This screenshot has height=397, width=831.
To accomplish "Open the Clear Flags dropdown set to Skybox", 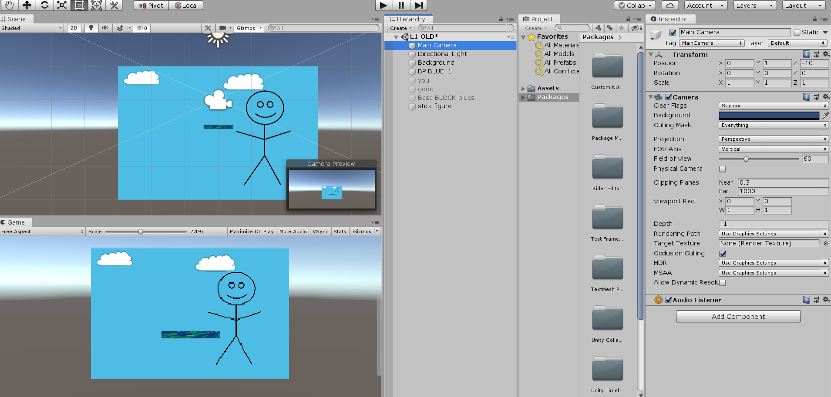I will tap(773, 105).
